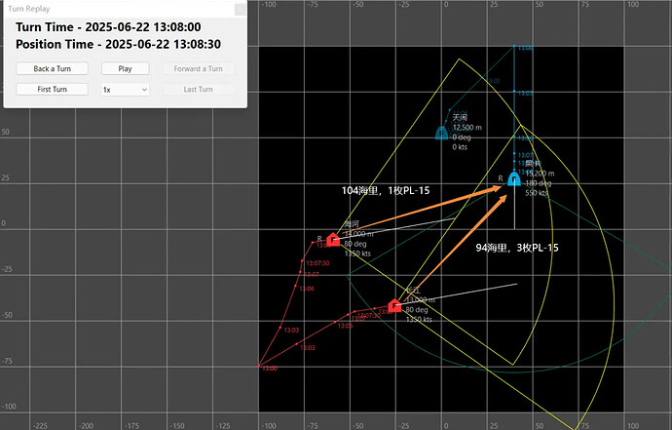Screen dimensions: 672x430
Task: Jump to the First Turn
Action: (52, 90)
